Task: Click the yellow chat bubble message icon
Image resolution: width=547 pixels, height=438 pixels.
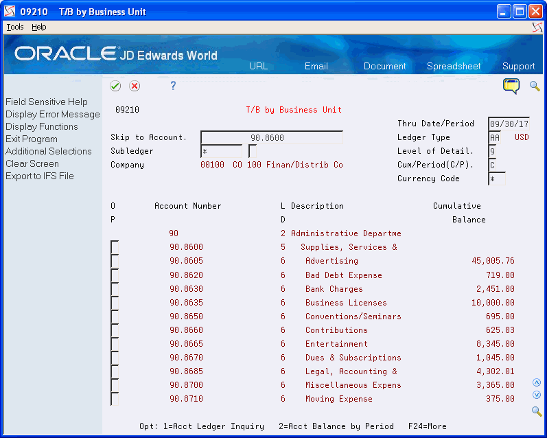Action: click(511, 86)
